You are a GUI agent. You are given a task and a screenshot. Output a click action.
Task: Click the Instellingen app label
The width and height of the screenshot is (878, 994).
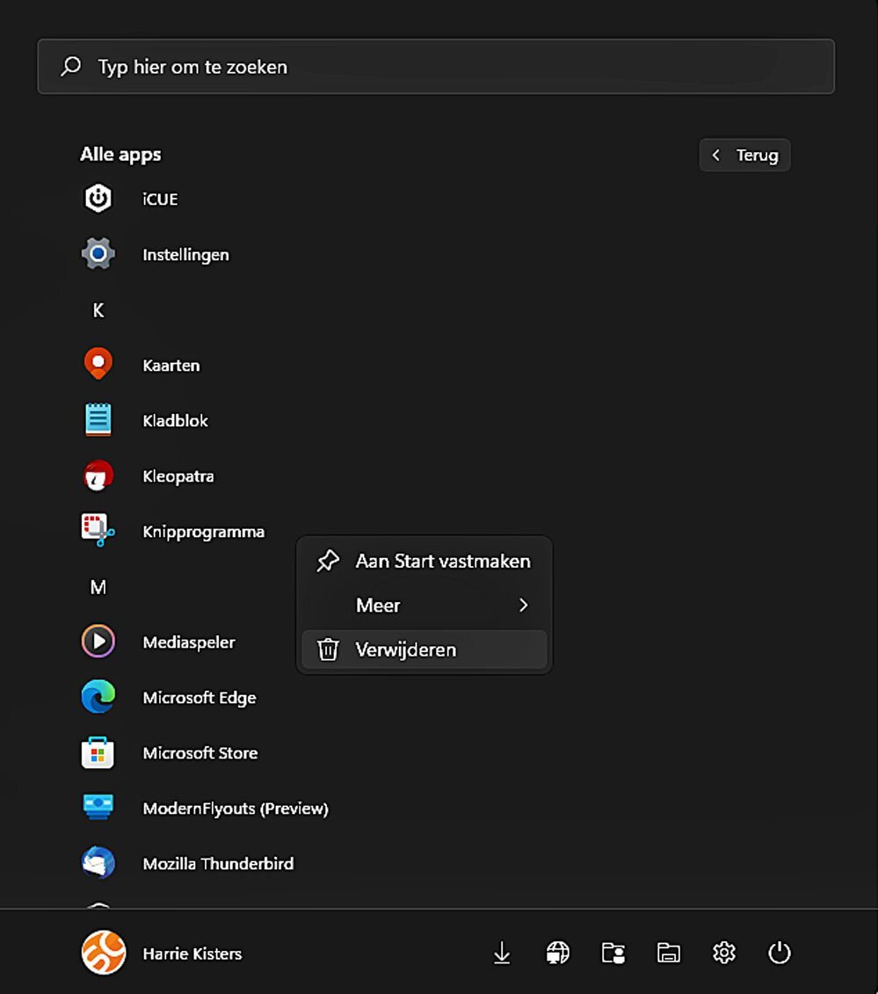pos(185,255)
